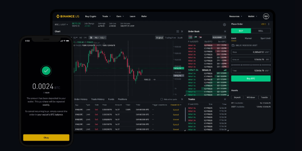Click the green success checkmark on phone

(x=46, y=71)
